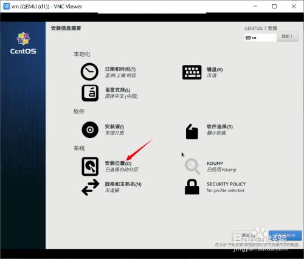Open the Security Policy padlock icon
304x259 pixels.
tap(192, 187)
